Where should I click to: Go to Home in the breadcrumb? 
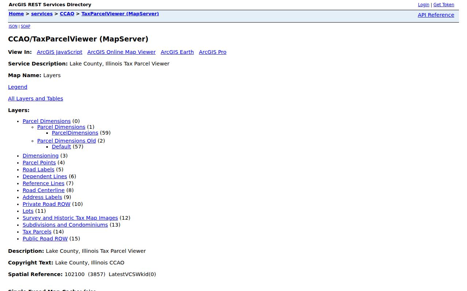16,14
